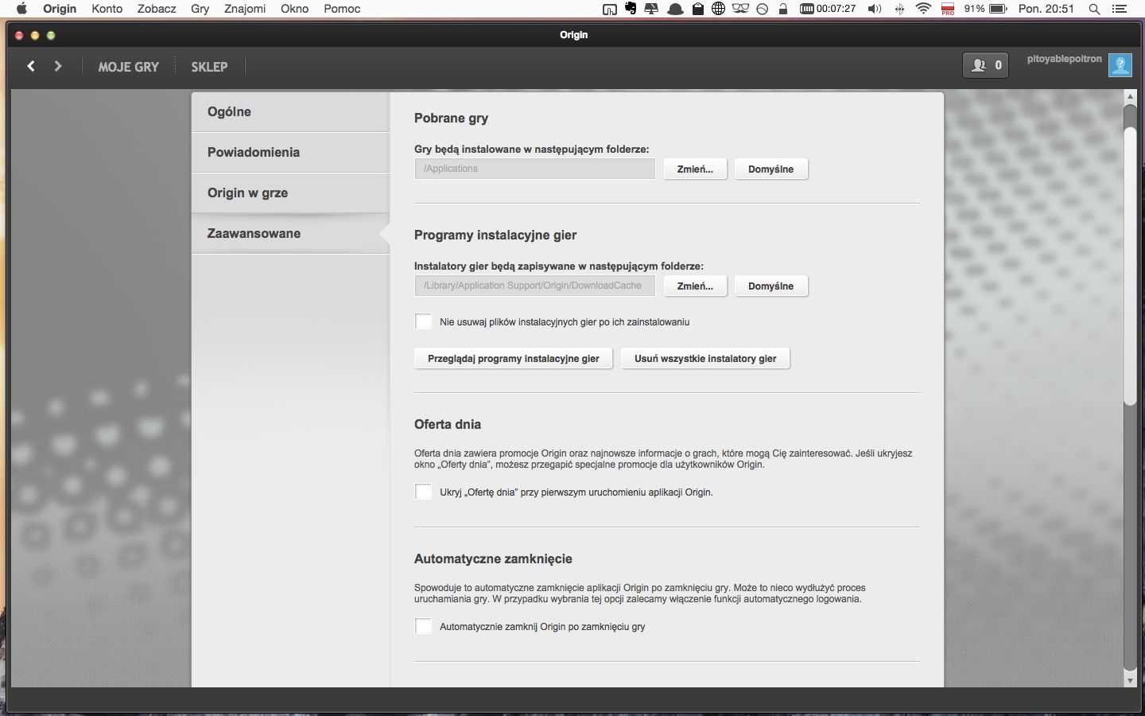The image size is (1145, 716).
Task: Open the Znajomi menu
Action: coord(245,9)
